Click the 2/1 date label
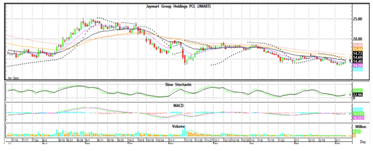Viewport: 373px width, 151px height. click(x=297, y=140)
